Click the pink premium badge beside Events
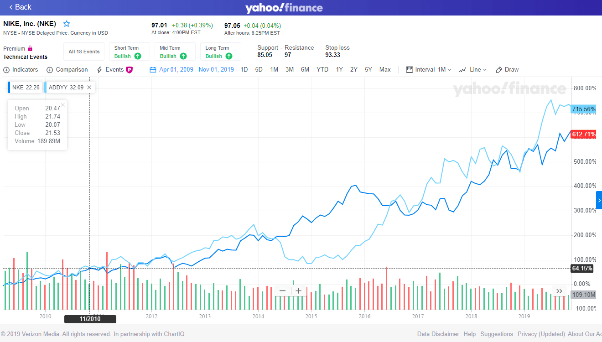 [x=129, y=70]
